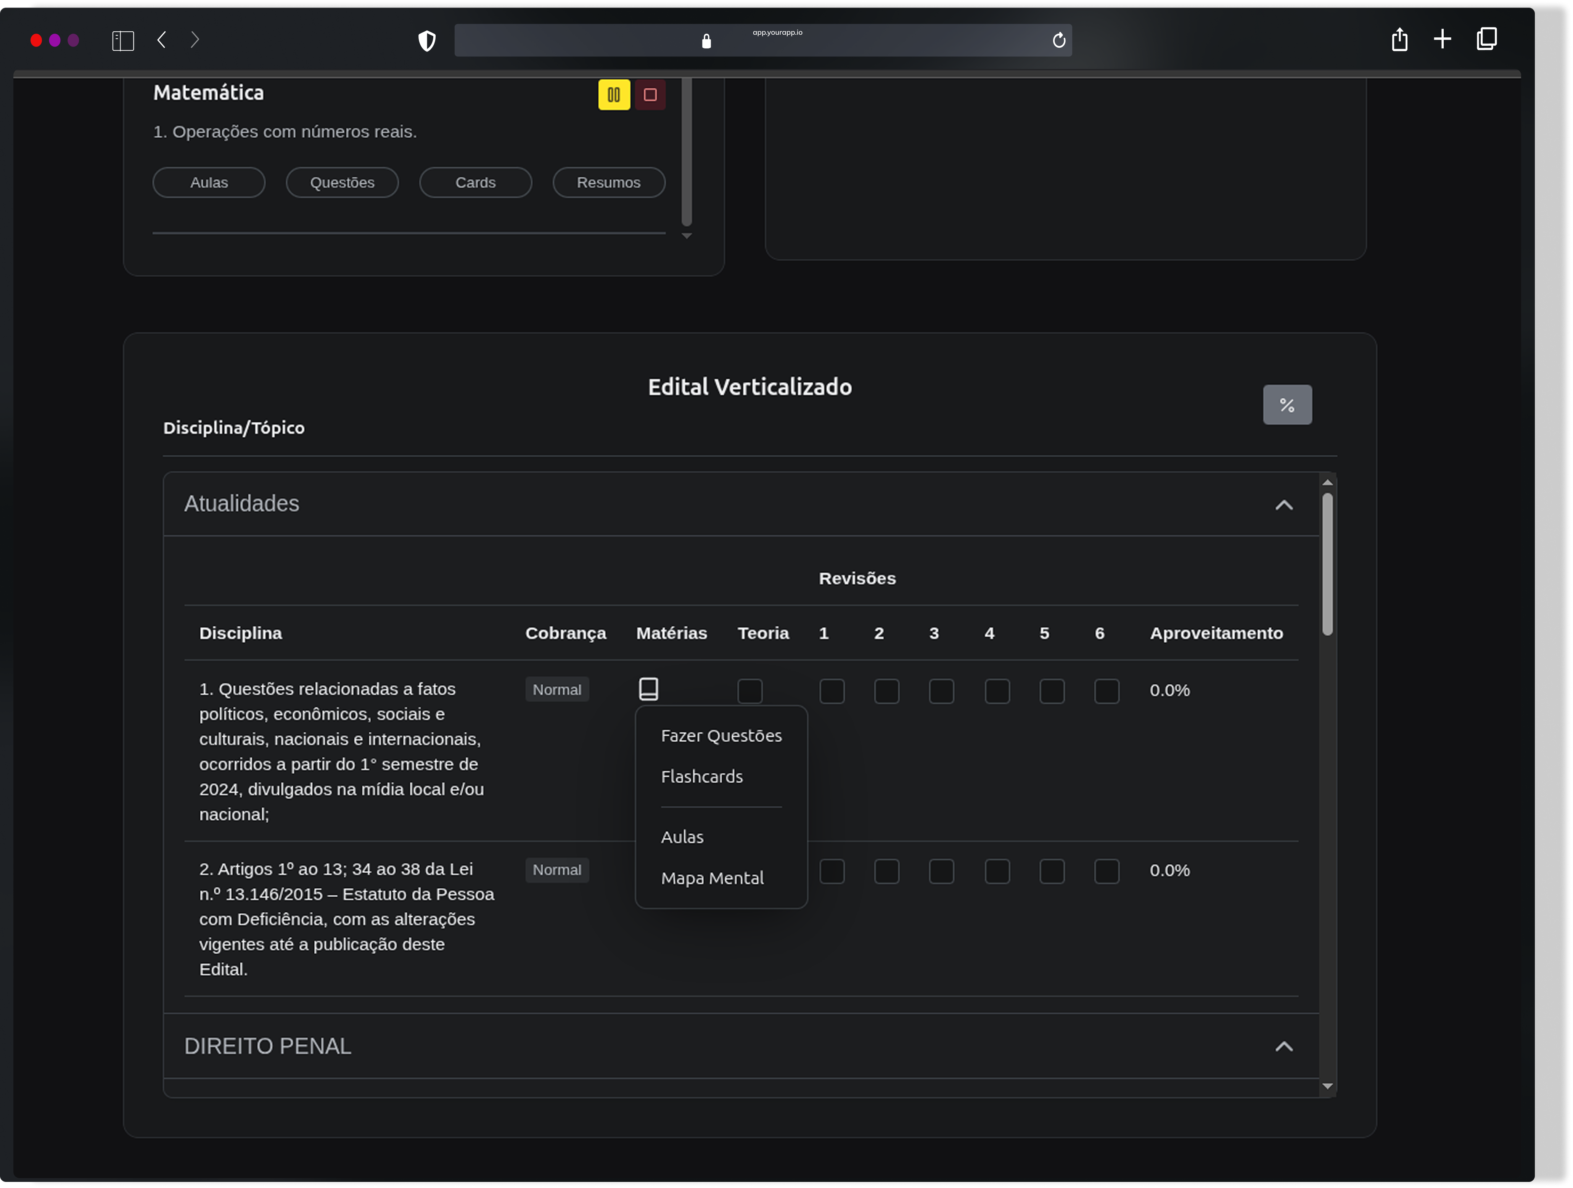Click the Cobrança column header

tap(565, 633)
